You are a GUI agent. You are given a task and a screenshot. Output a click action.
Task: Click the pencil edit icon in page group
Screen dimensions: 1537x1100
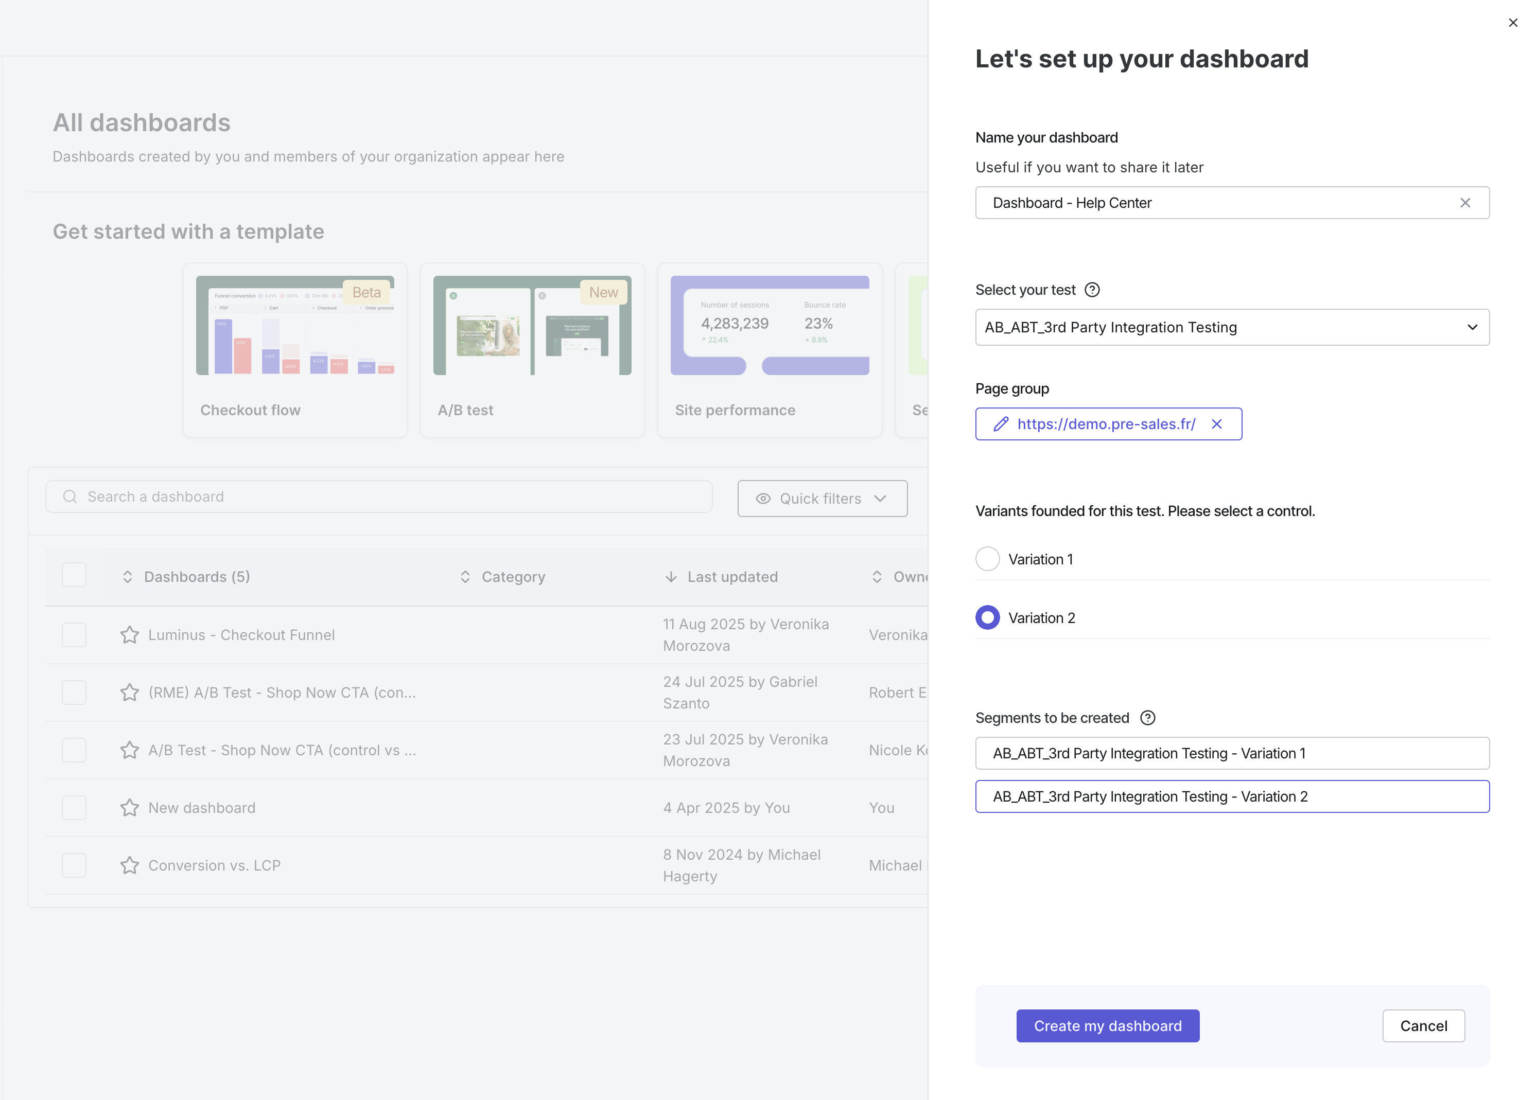(x=1001, y=424)
